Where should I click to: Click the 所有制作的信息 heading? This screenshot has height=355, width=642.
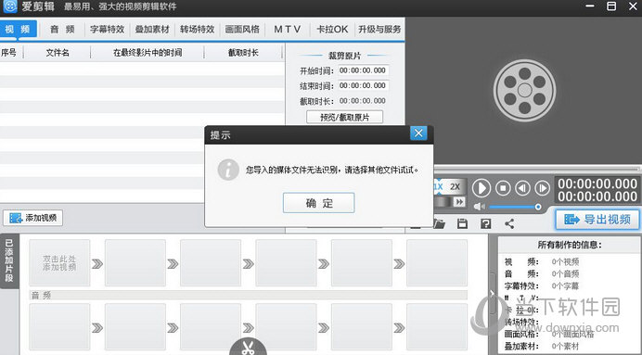[570, 245]
